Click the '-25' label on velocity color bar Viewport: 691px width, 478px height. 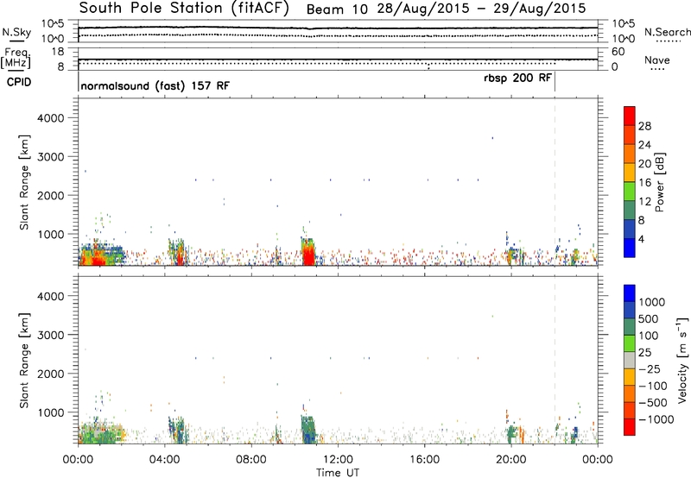[650, 369]
